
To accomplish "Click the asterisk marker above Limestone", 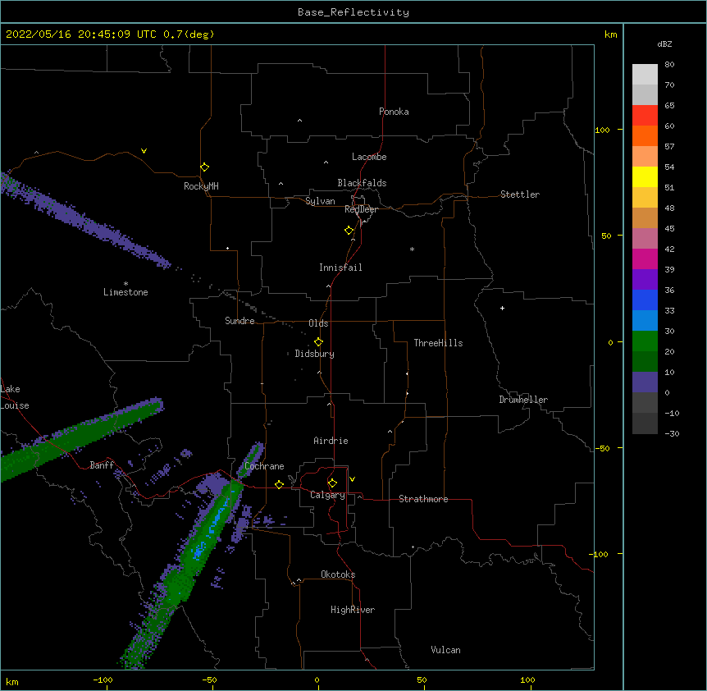I will (x=125, y=284).
